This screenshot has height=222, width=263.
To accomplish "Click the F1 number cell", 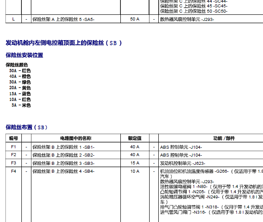I will pyautogui.click(x=14, y=147).
